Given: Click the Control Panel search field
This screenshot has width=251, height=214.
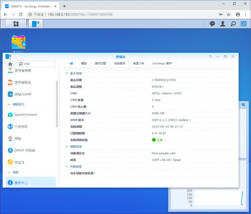Looking at the screenshot, I should pos(36,64).
